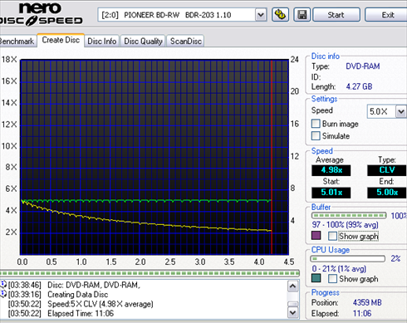
Task: Expand the 5.0X speed dropdown
Action: pyautogui.click(x=401, y=111)
